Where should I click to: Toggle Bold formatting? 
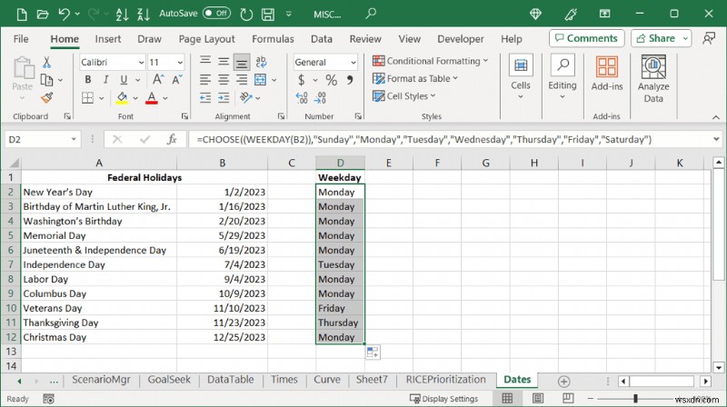pos(87,80)
